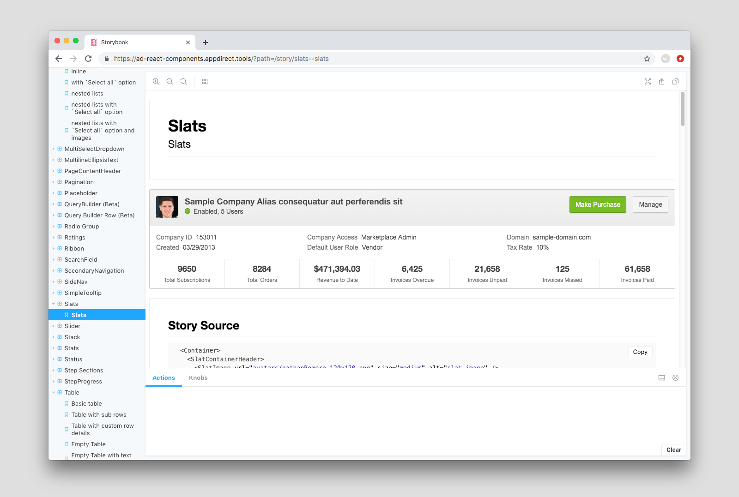
Task: Open the Status component
Action: pos(73,359)
